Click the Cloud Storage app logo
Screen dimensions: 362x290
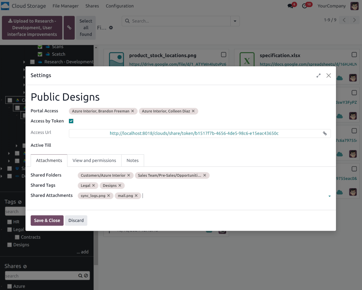(5, 6)
